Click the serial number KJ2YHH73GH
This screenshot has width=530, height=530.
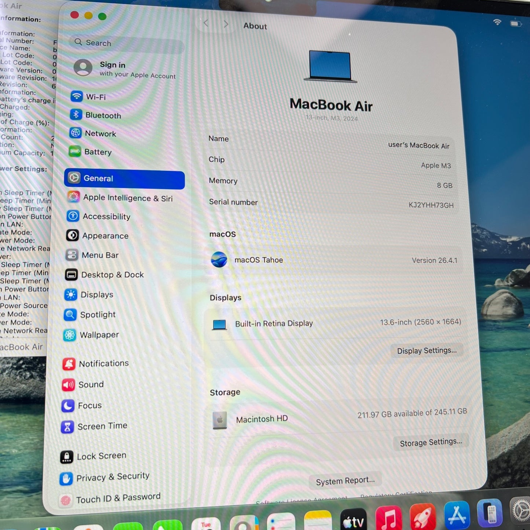pos(431,205)
